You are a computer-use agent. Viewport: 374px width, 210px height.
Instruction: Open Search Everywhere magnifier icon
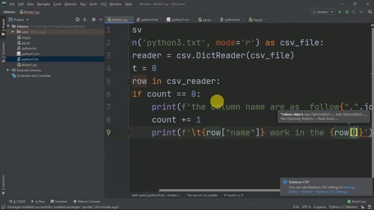[x=370, y=12]
